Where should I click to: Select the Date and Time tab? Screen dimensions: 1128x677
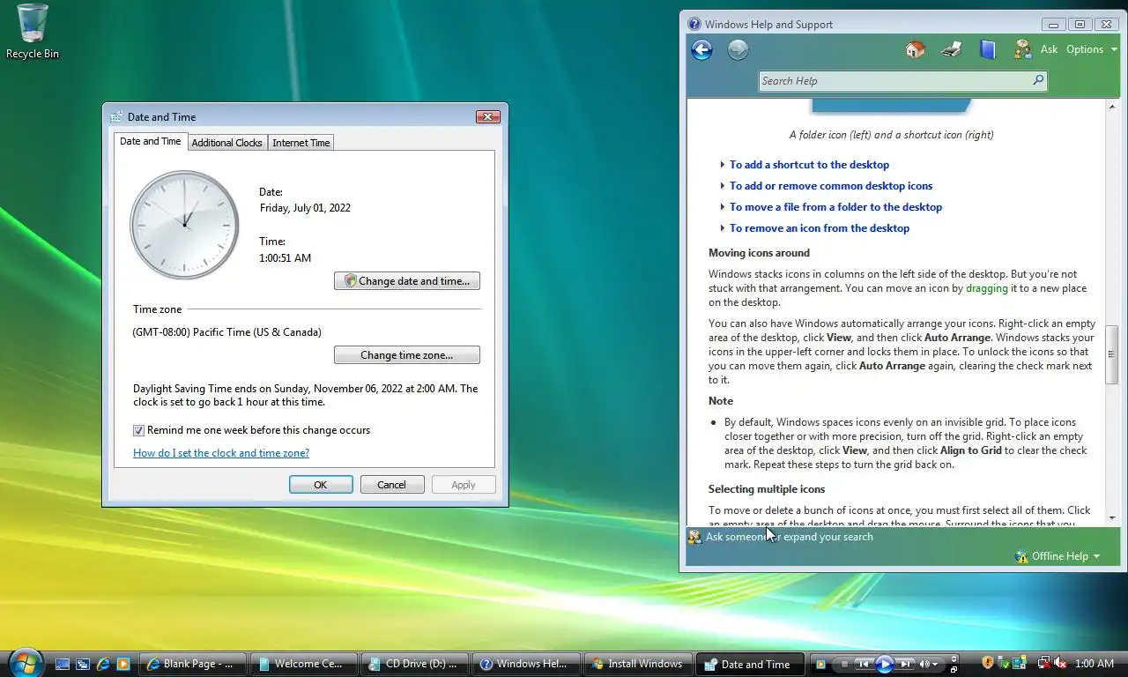point(150,141)
